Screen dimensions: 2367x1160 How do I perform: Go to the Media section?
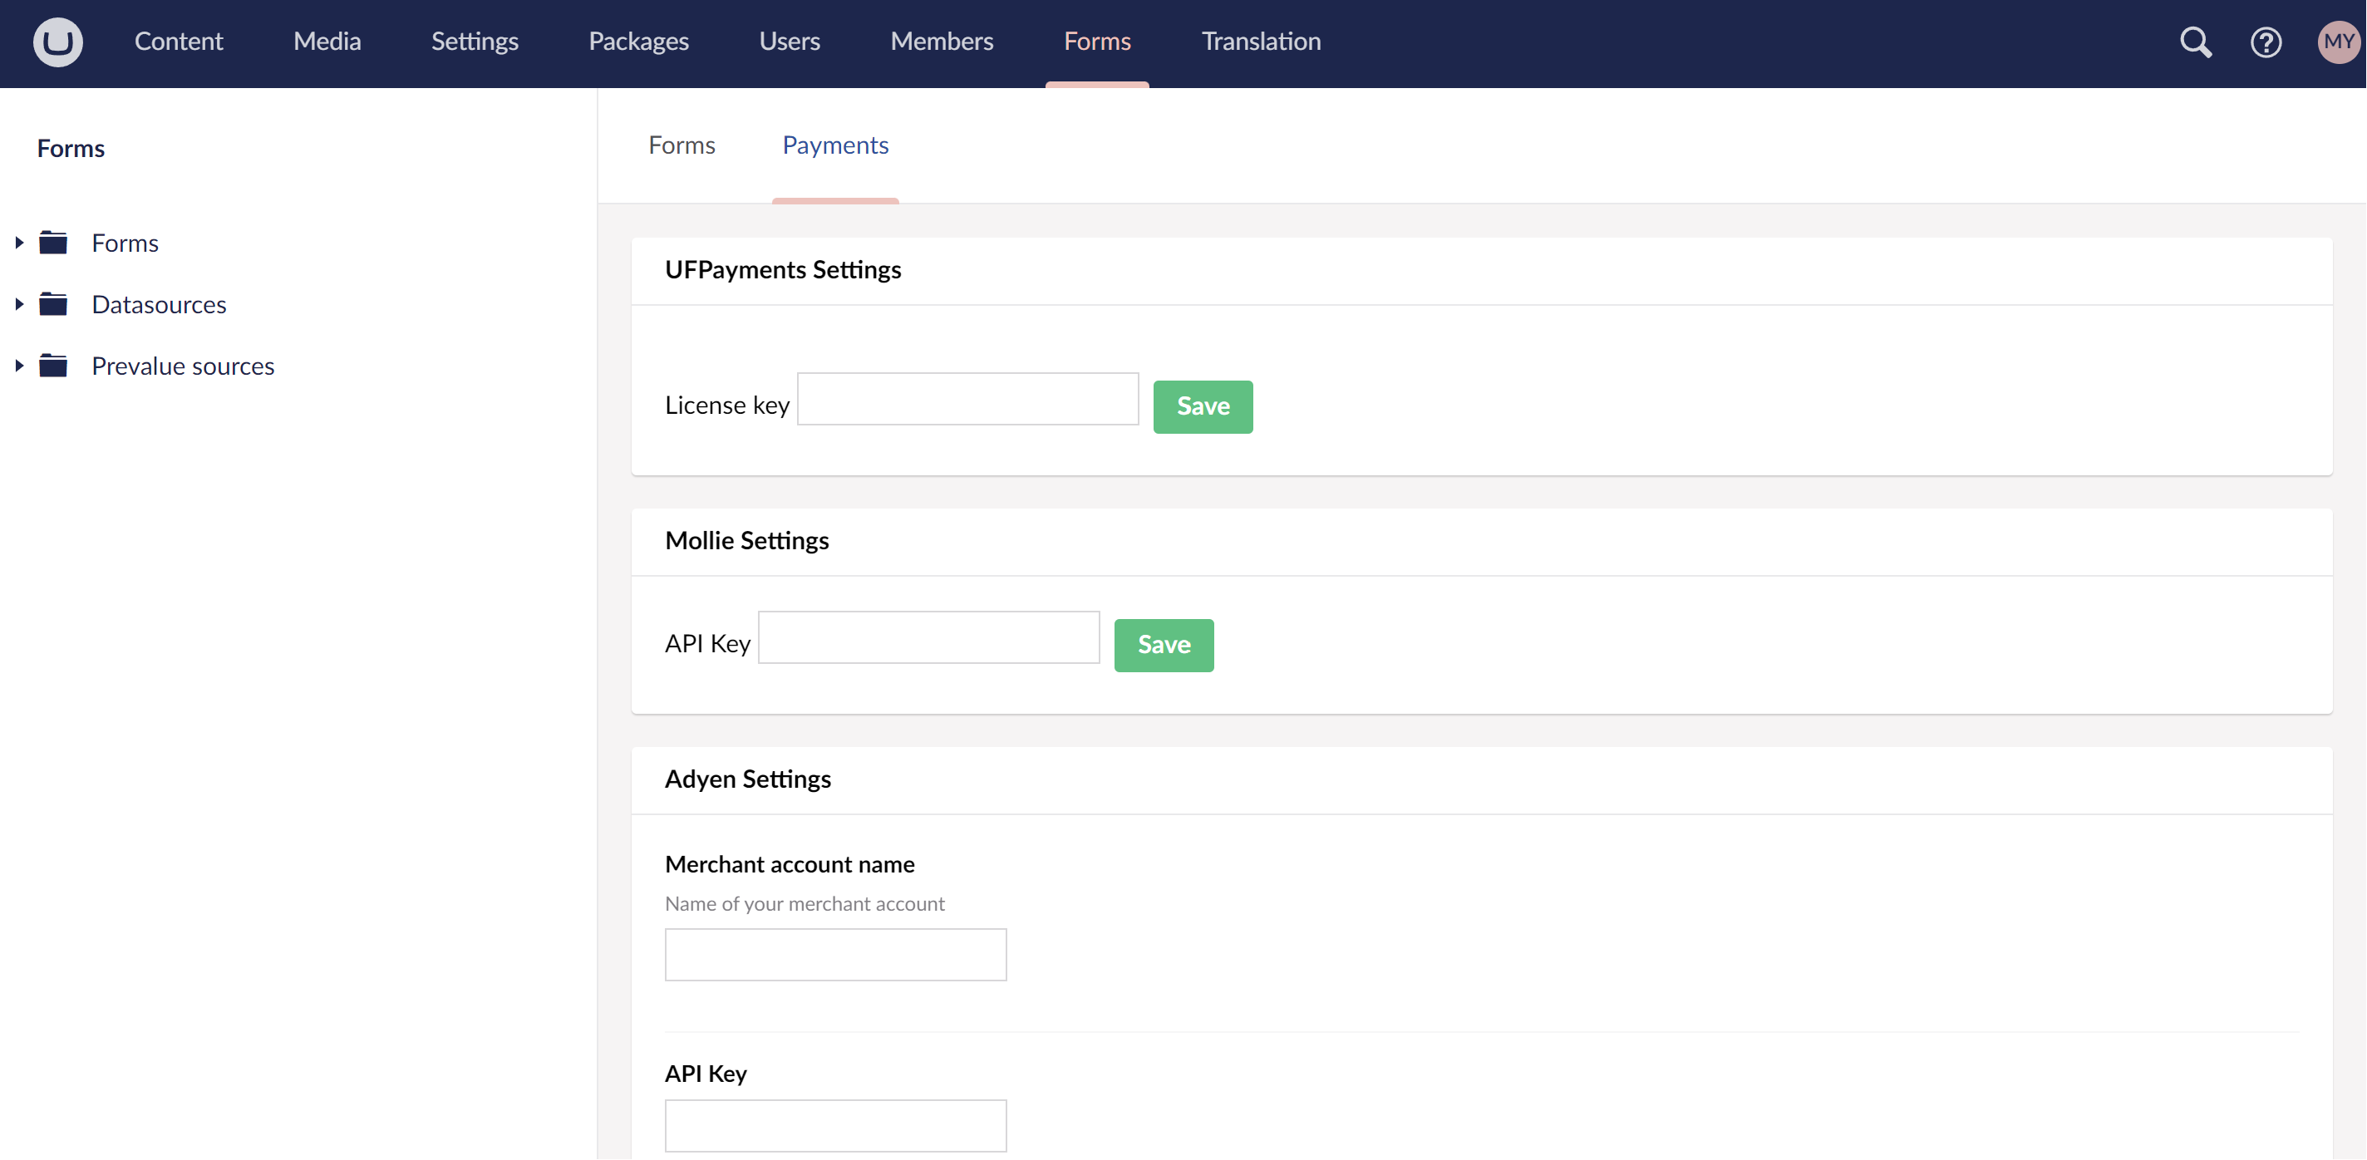[x=327, y=42]
